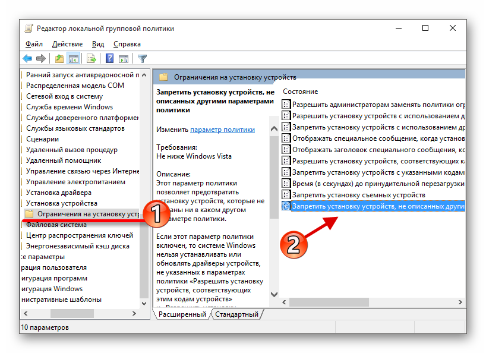Open Help via blue question mark icon
Viewport: 486px width, 353px height.
point(109,58)
